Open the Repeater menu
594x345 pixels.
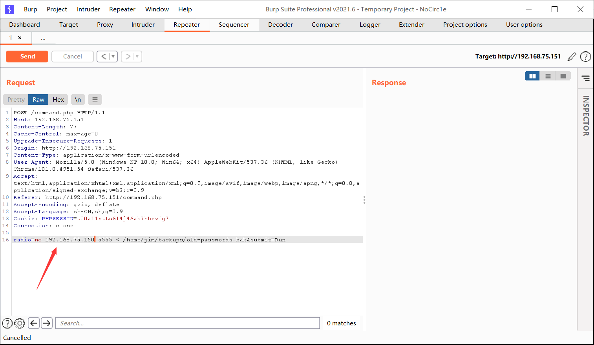(122, 9)
